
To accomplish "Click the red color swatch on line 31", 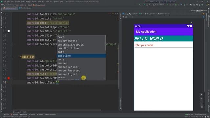I will pyautogui.click(x=9, y=78).
